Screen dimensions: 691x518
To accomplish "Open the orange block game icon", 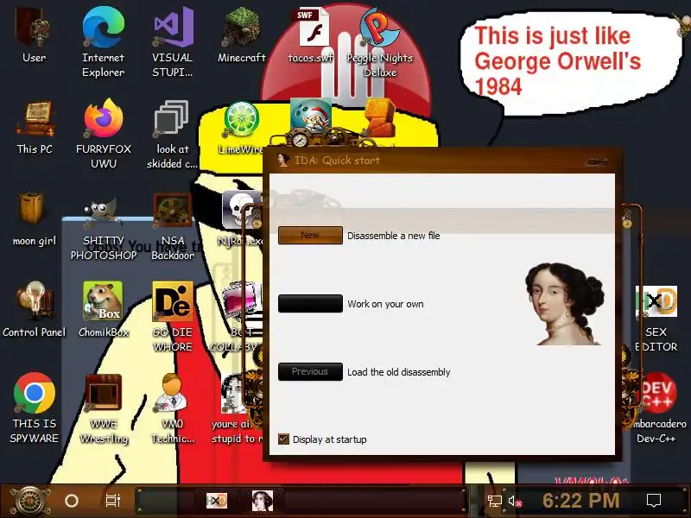I will coord(380,118).
